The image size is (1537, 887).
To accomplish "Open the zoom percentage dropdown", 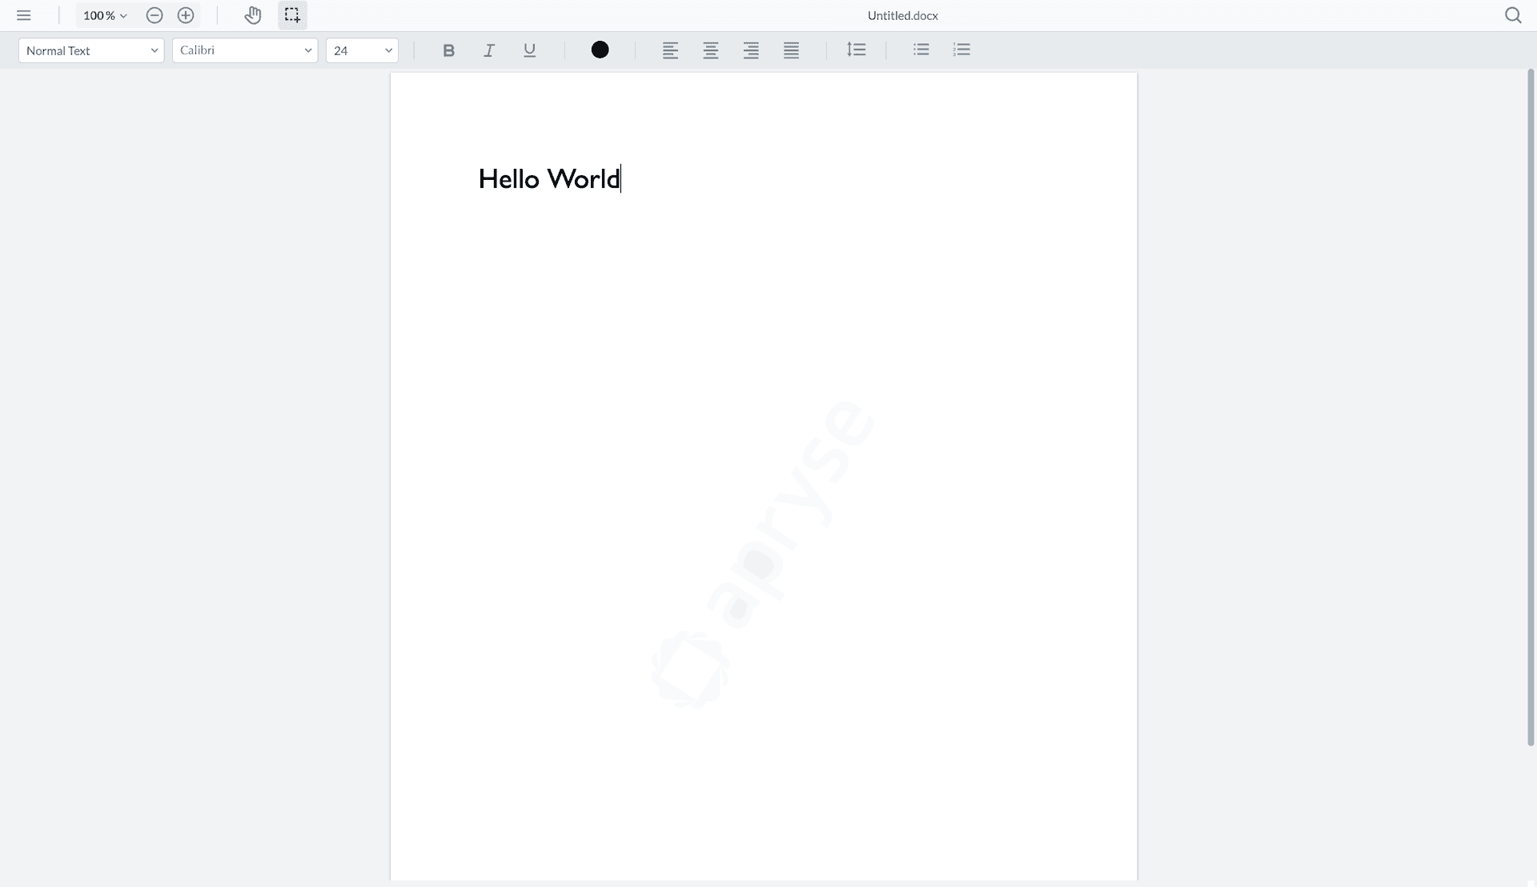I will (x=103, y=15).
